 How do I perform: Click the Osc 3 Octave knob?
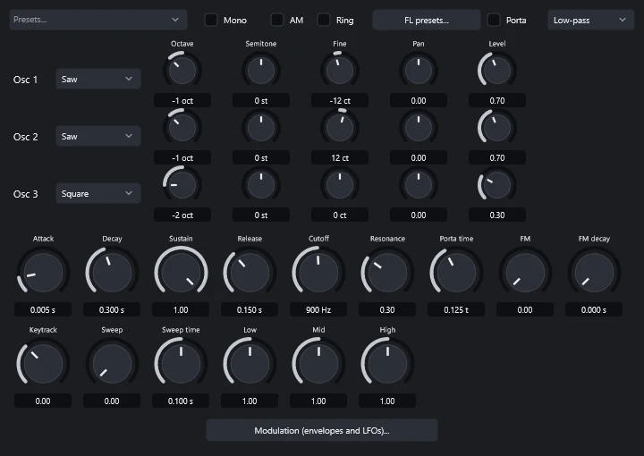click(182, 185)
